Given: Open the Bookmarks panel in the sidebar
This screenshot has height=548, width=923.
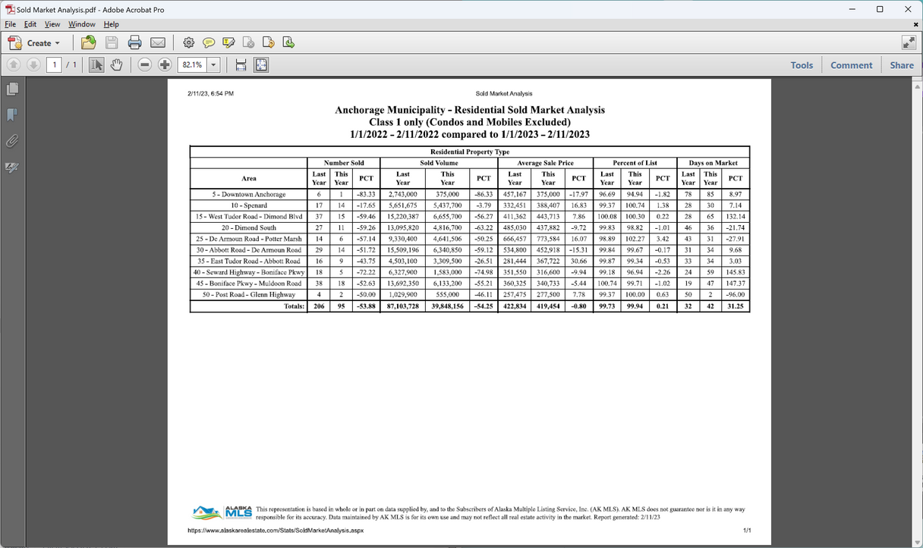Looking at the screenshot, I should point(11,115).
